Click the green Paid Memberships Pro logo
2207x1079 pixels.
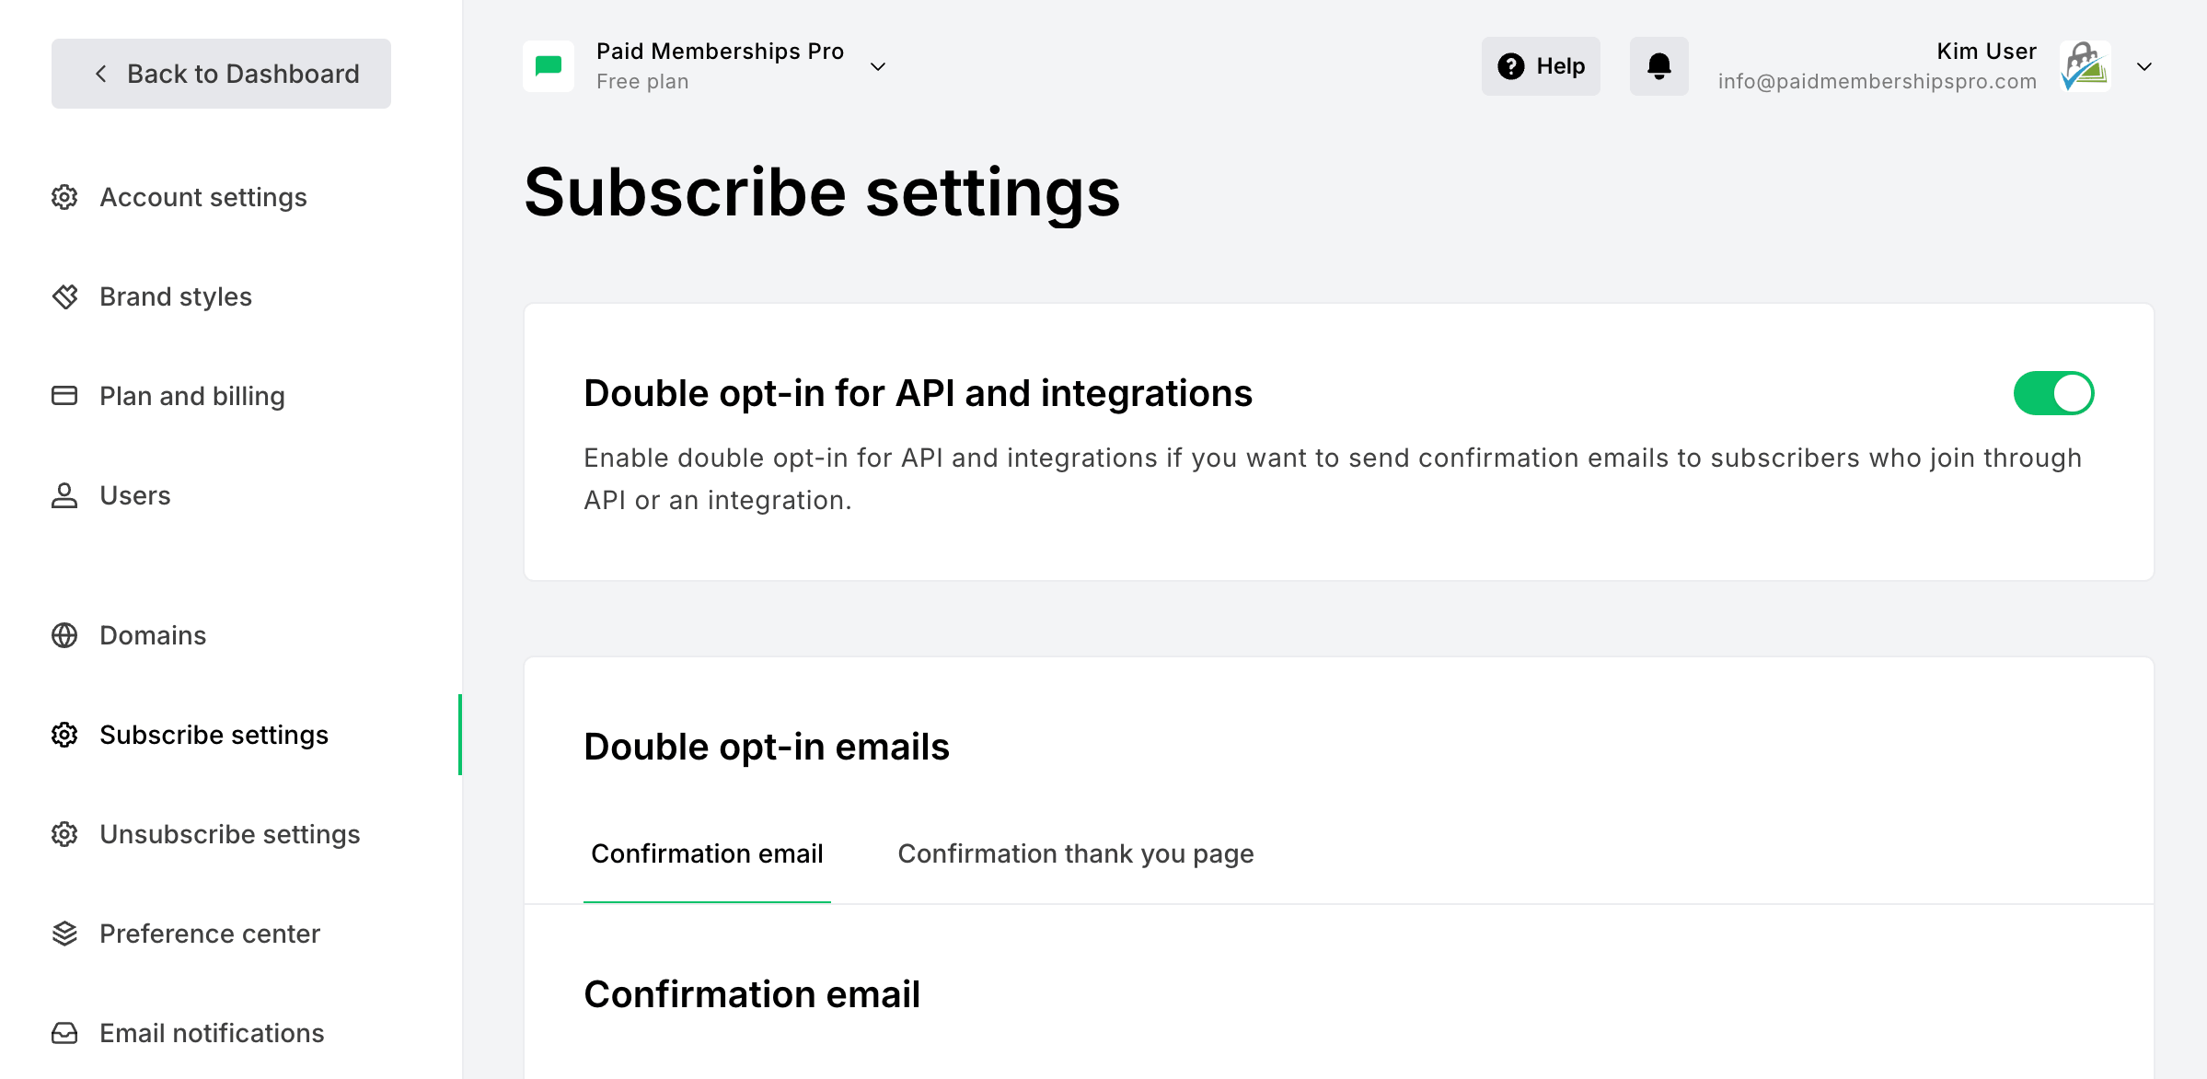pos(549,66)
